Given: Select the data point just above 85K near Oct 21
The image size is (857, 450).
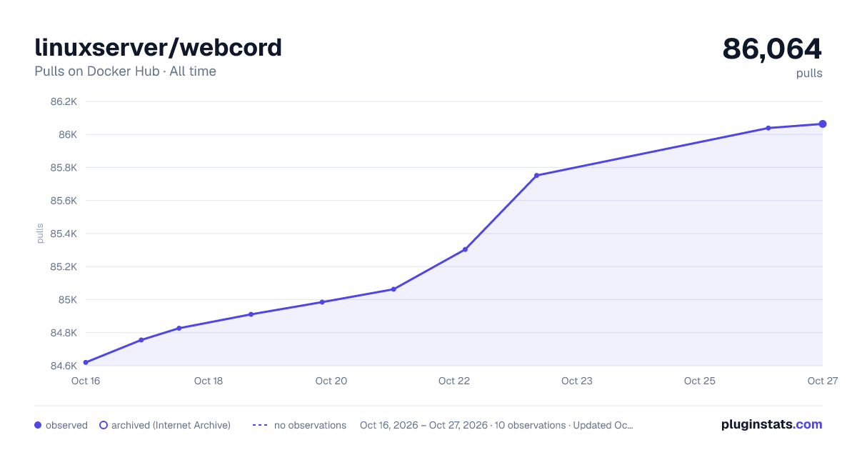Looking at the screenshot, I should click(394, 289).
